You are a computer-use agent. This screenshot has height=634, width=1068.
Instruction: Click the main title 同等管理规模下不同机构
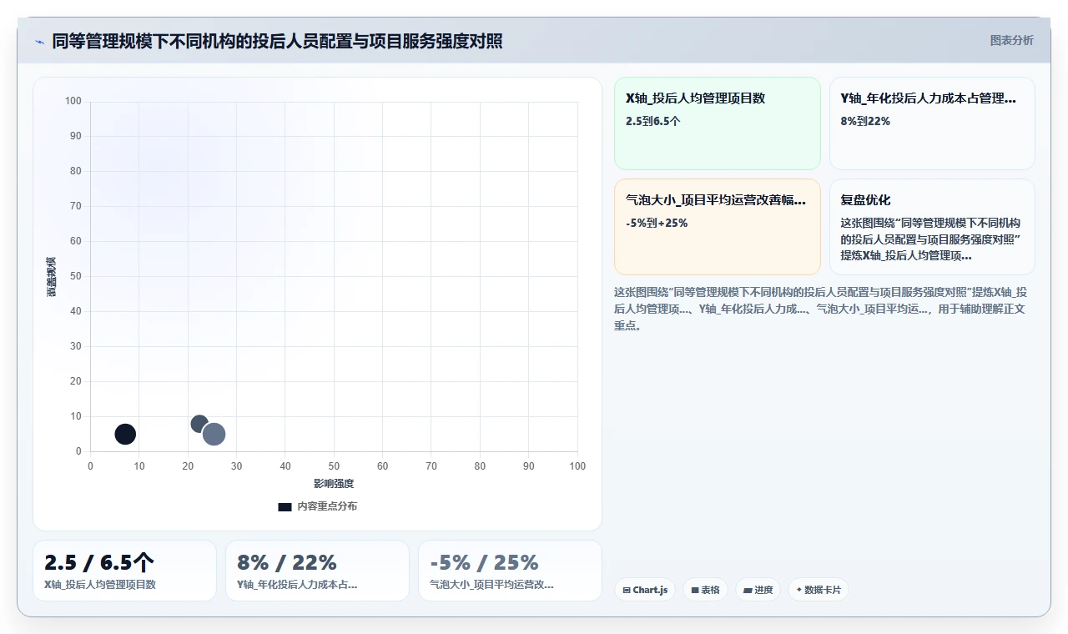click(278, 41)
